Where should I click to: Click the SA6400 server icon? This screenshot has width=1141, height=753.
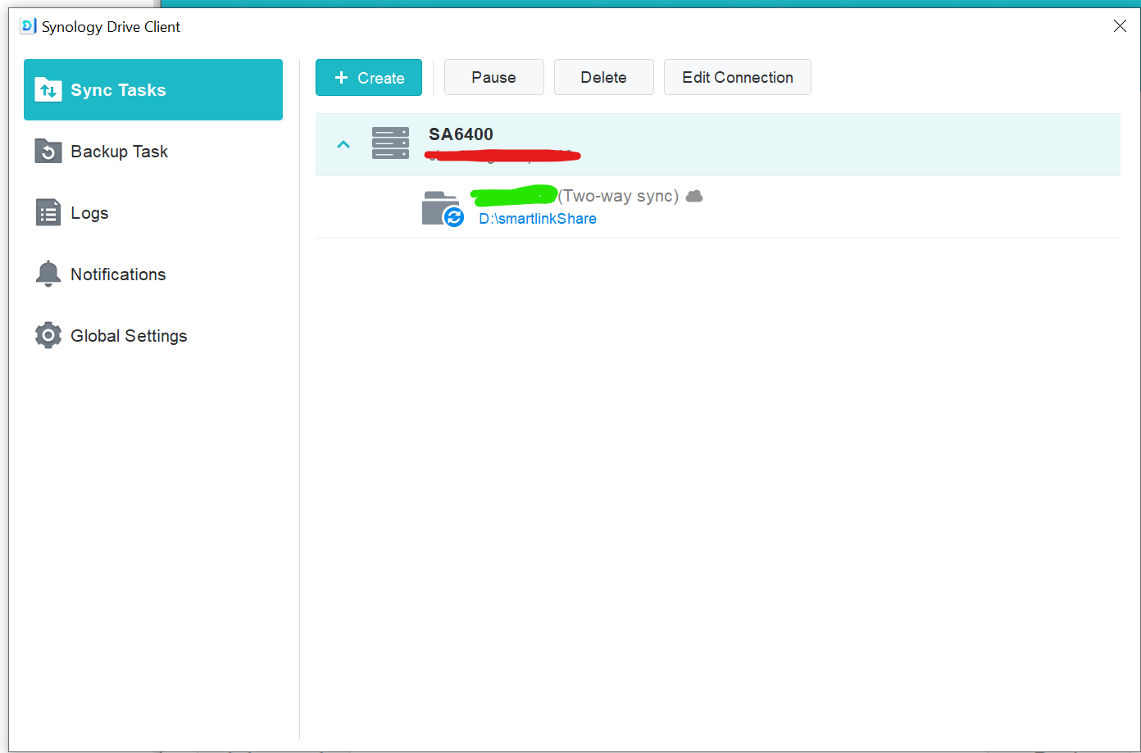point(390,143)
